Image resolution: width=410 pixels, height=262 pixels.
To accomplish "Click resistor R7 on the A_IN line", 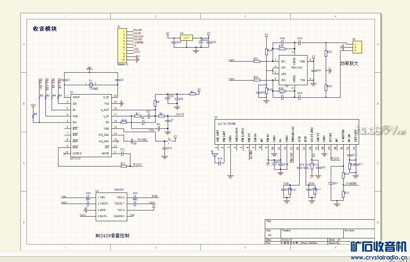I will (x=137, y=116).
